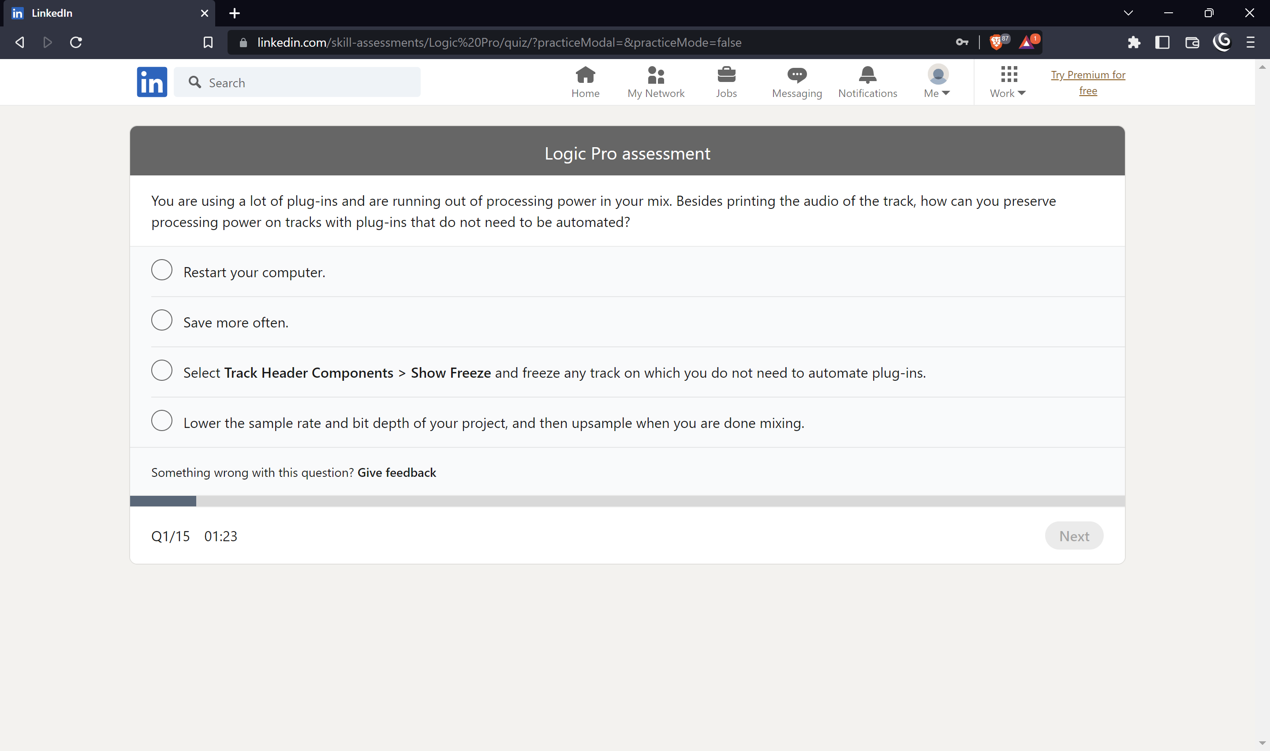1270x751 pixels.
Task: Select the Jobs briefcase icon
Action: [726, 81]
